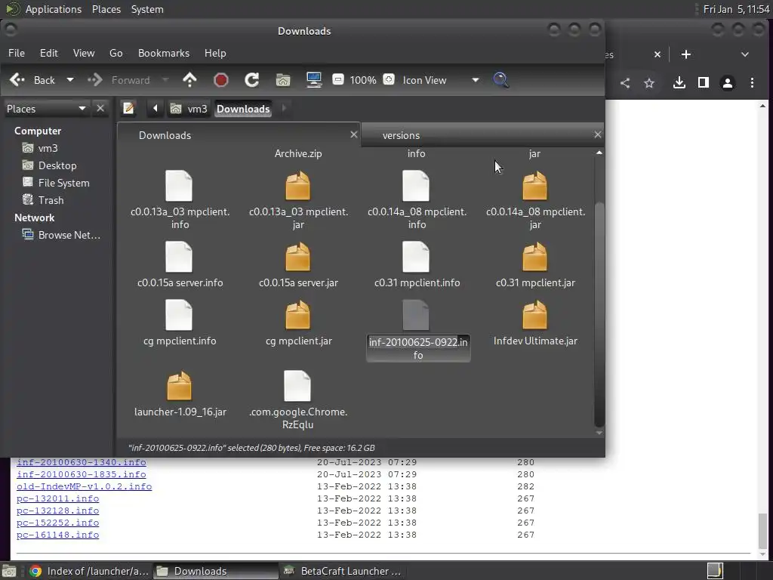Go Back in file manager
The image size is (773, 580).
(33, 80)
